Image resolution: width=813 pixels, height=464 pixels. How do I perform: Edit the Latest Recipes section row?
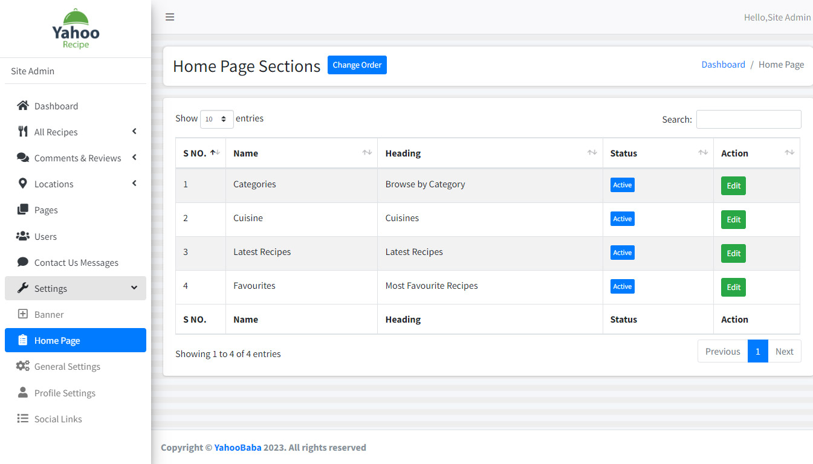[x=733, y=253]
